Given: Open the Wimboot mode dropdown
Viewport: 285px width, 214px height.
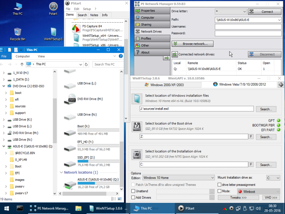Looking at the screenshot, I should pyautogui.click(x=258, y=191).
